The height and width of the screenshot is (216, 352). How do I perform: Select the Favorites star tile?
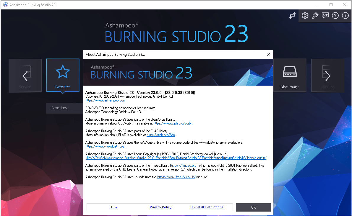pyautogui.click(x=63, y=75)
